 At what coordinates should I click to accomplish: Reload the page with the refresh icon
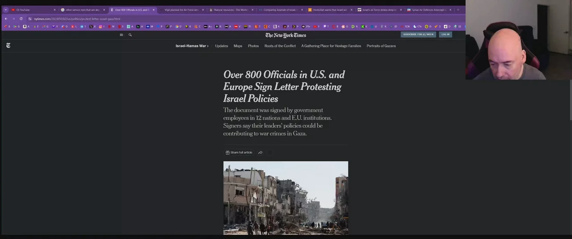(21, 19)
